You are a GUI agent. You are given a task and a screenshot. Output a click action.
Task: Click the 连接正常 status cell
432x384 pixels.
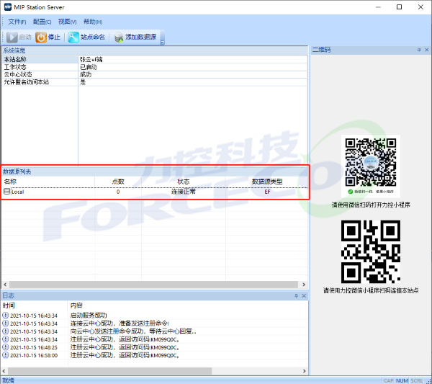point(183,192)
